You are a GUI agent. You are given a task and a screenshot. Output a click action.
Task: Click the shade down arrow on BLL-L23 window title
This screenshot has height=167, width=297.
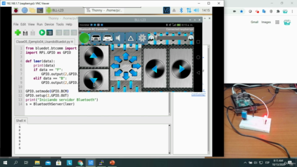pos(190,20)
